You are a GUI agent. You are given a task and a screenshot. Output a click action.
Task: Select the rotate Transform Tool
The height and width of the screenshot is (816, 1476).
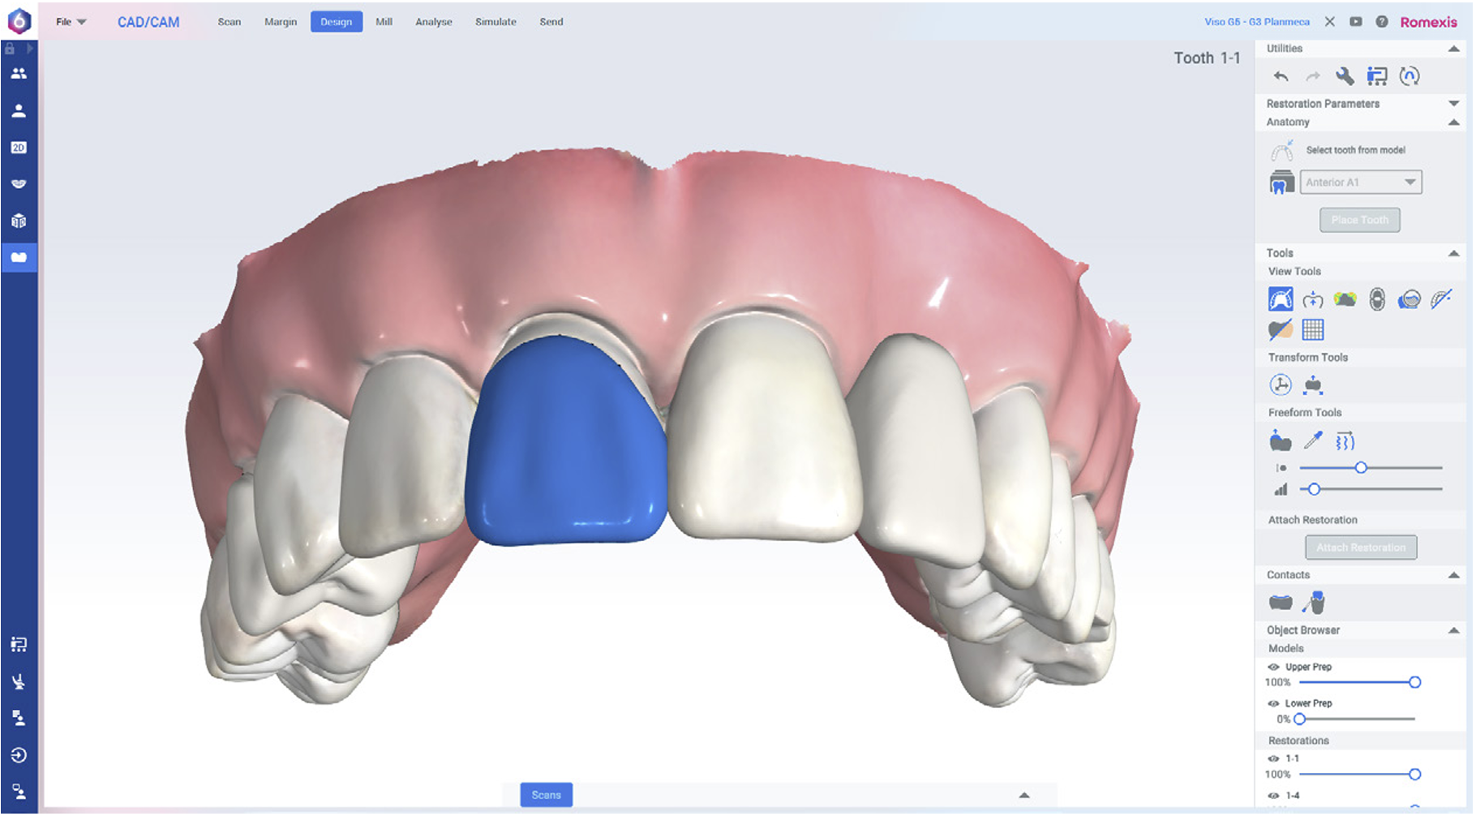[1280, 384]
